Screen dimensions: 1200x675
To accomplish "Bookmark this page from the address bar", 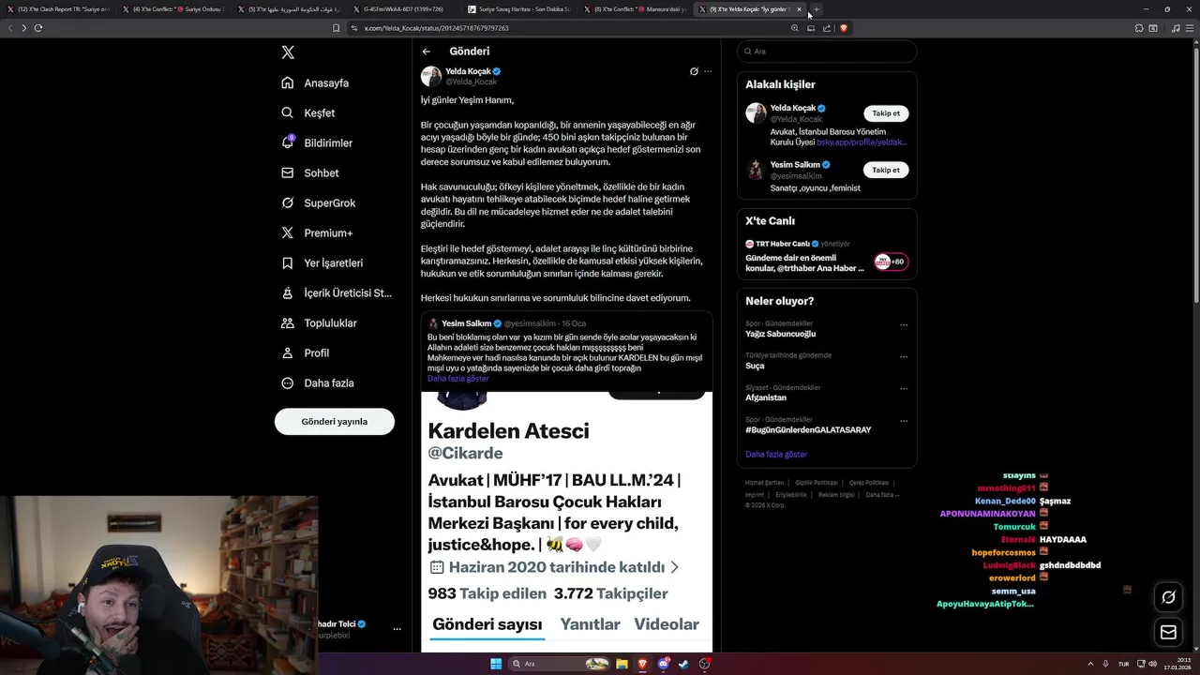I will click(336, 28).
